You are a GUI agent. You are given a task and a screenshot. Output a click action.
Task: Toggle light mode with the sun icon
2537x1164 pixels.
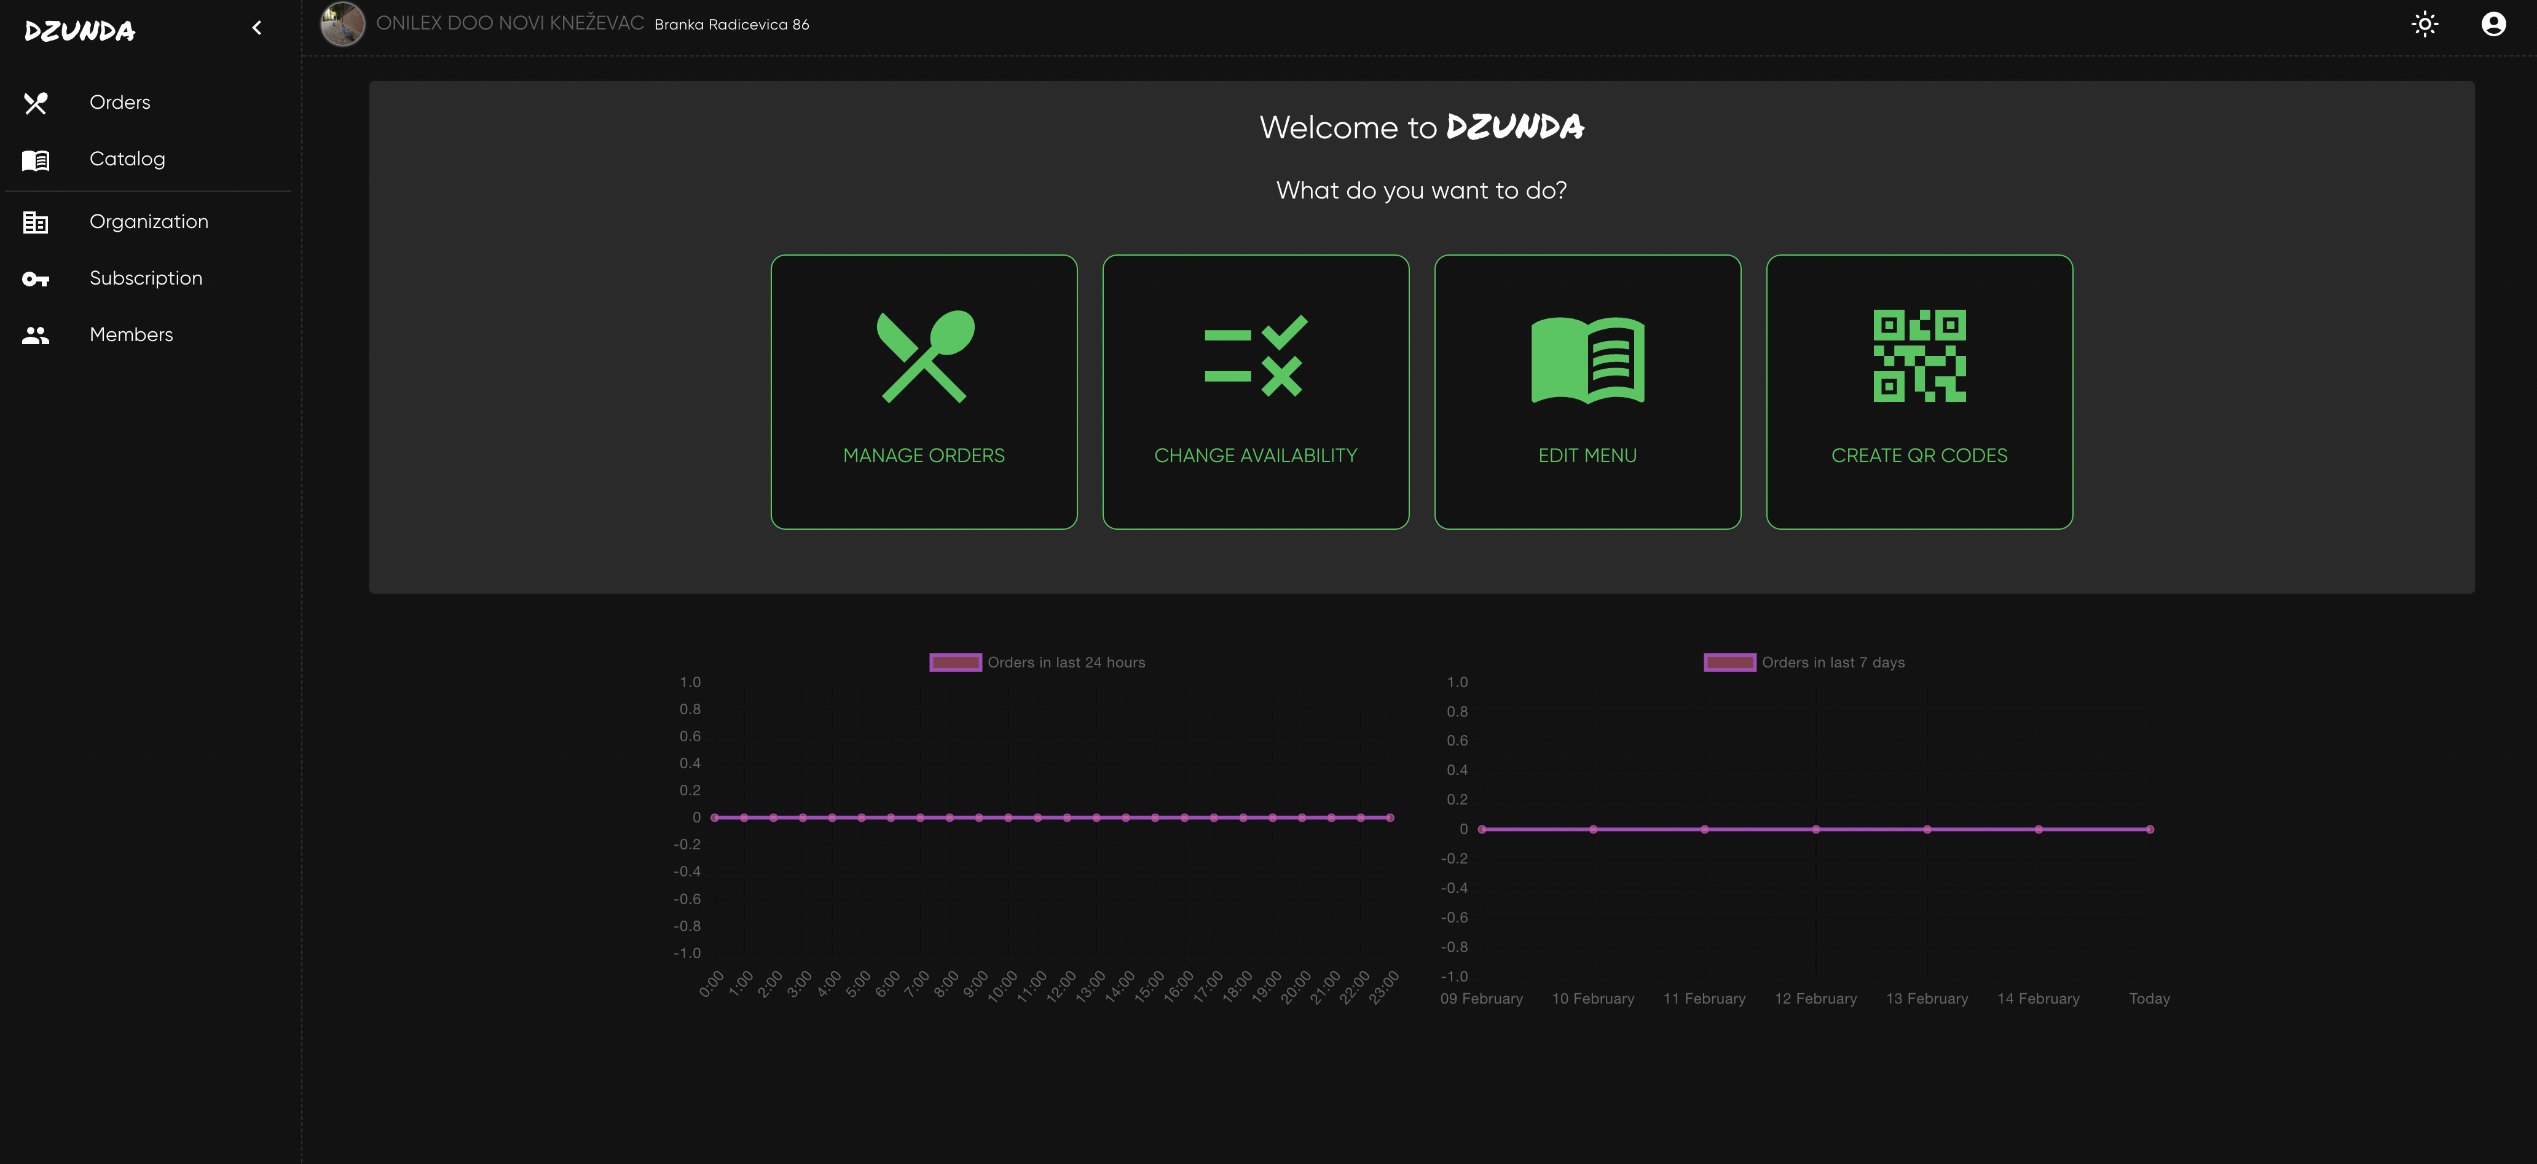pos(2424,25)
